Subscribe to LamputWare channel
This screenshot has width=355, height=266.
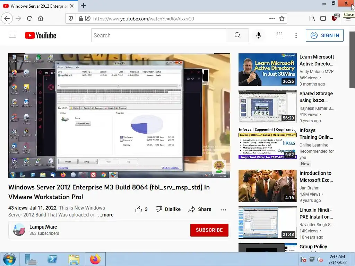coord(209,230)
